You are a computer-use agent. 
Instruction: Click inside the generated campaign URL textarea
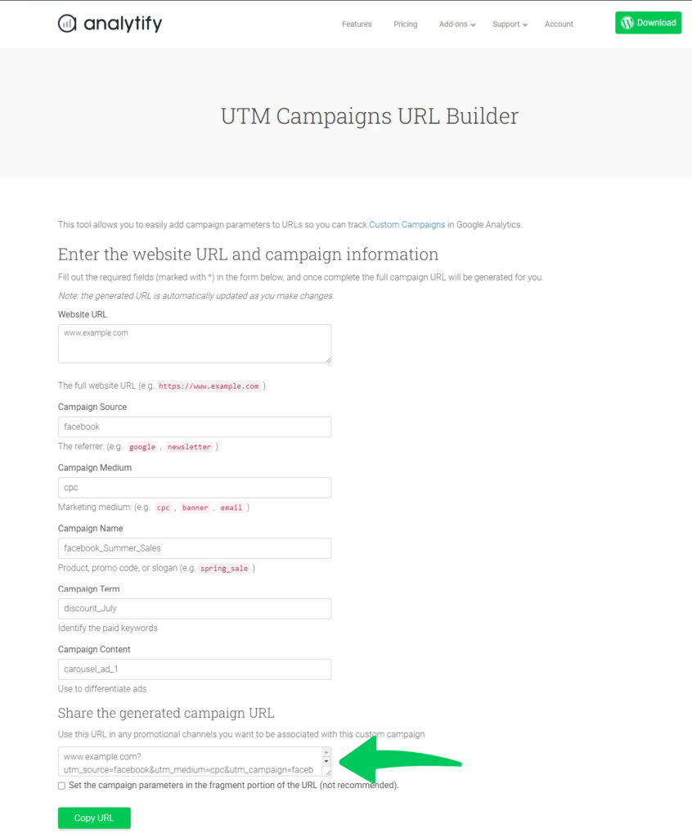(188, 761)
